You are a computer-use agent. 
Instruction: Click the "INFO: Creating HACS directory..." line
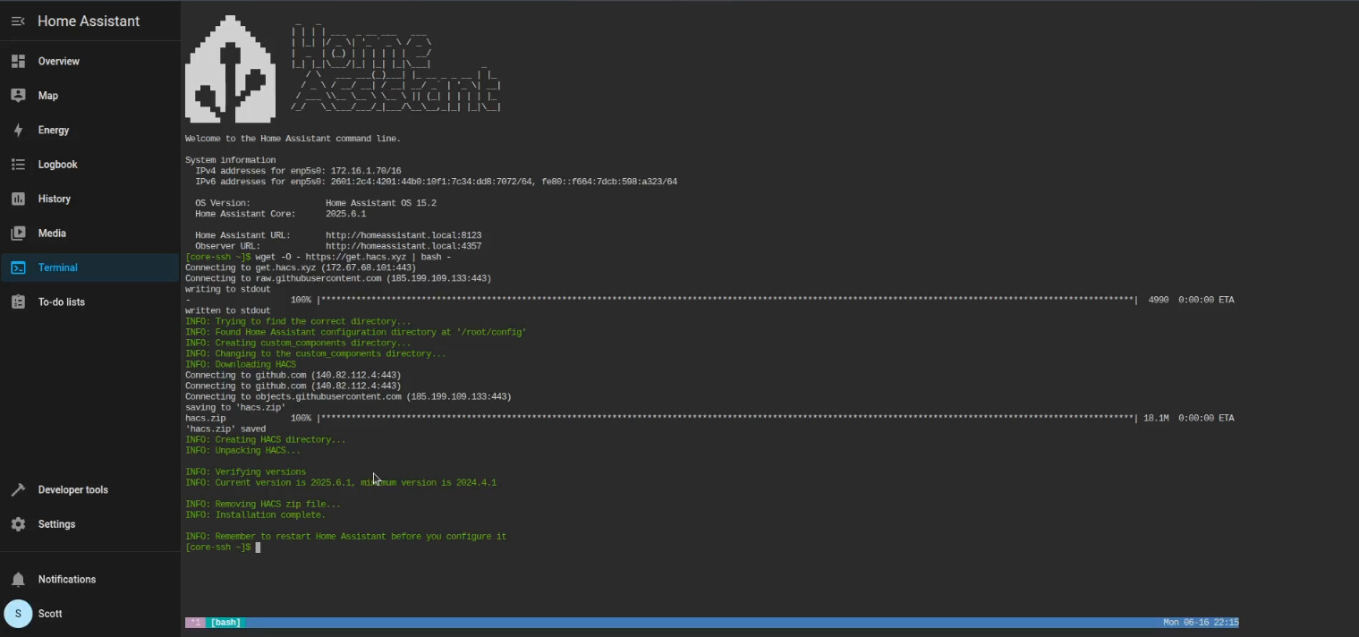(265, 440)
